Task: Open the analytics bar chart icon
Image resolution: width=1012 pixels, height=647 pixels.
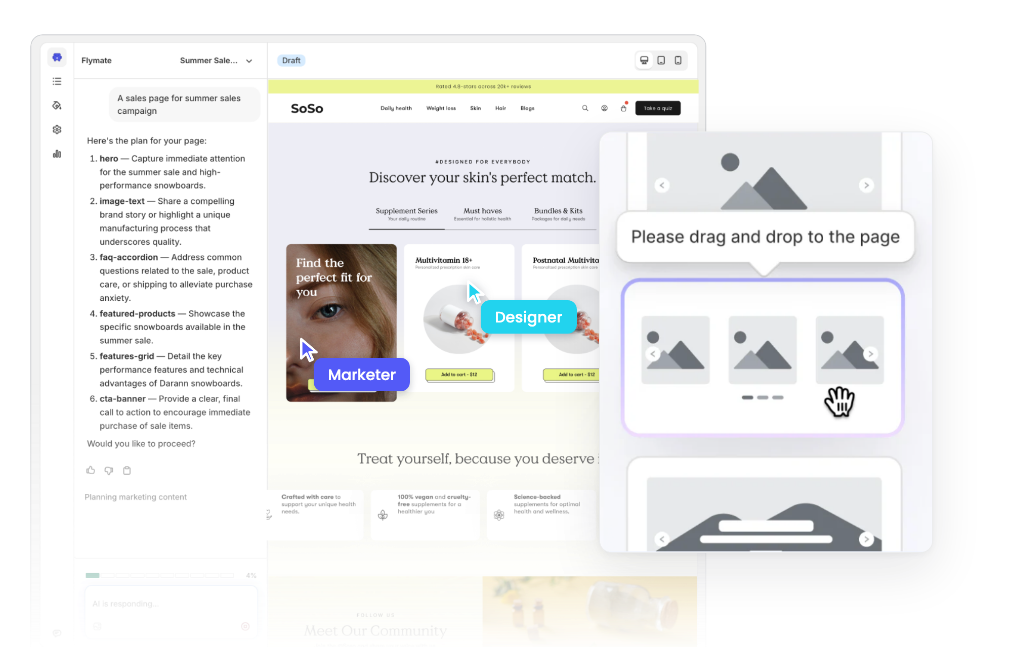Action: [57, 154]
